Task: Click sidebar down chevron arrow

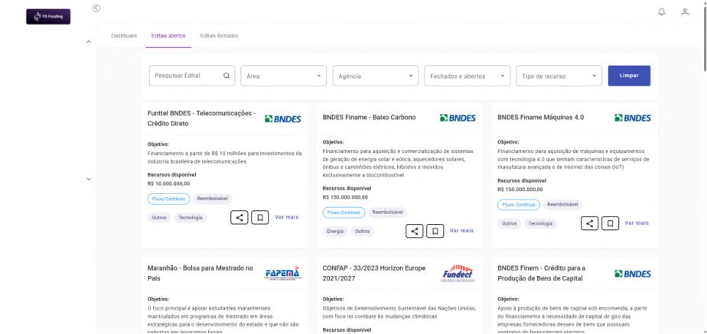Action: click(89, 179)
